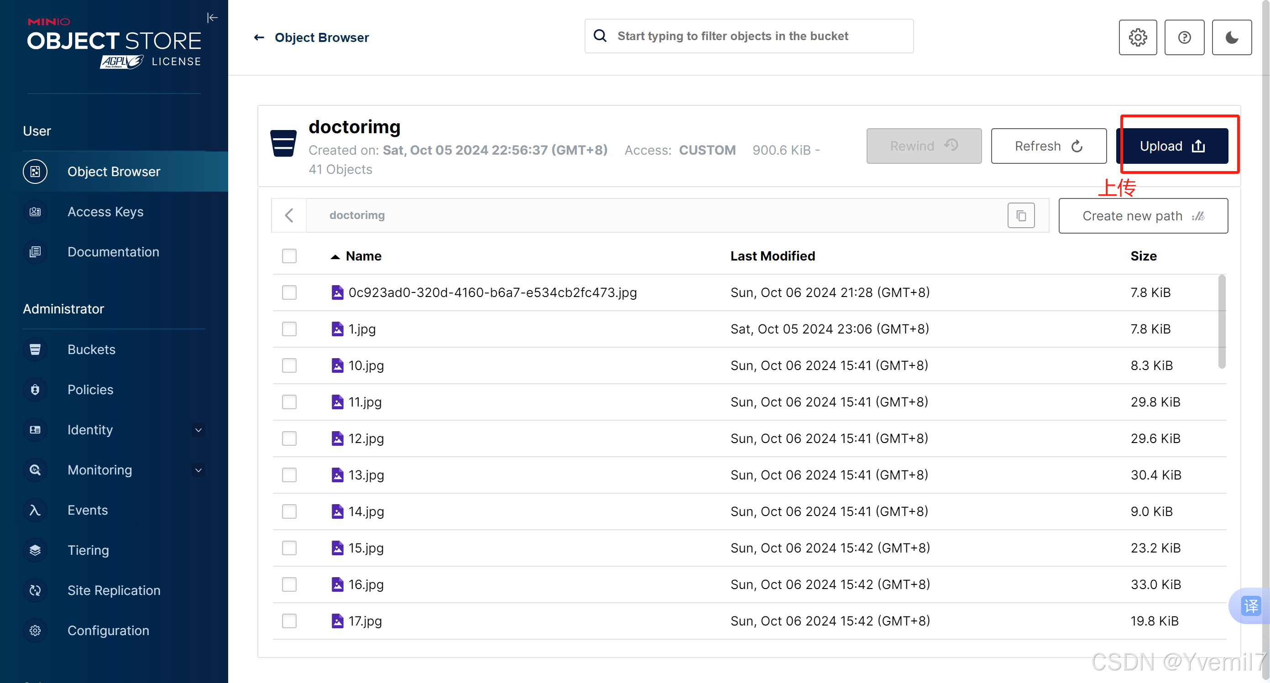Toggle dark mode with the moon icon
Viewport: 1270px width, 683px height.
(1231, 37)
